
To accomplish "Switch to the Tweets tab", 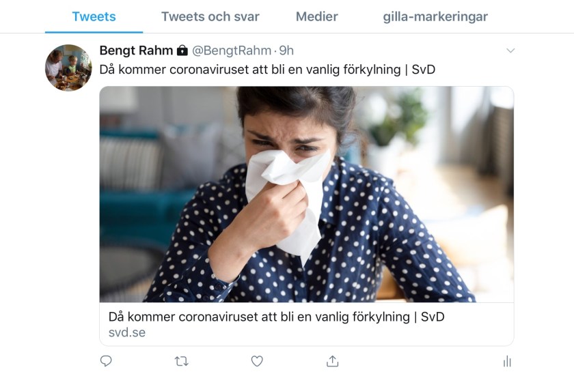I will 94,16.
